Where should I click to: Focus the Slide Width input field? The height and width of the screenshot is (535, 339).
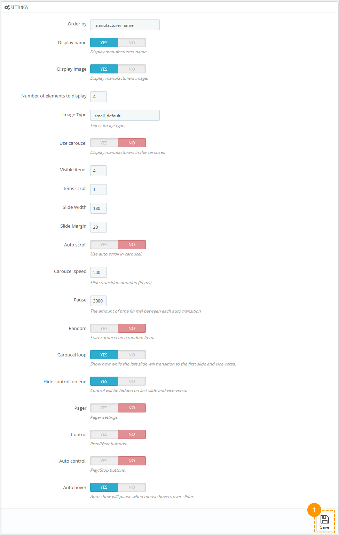(x=98, y=208)
